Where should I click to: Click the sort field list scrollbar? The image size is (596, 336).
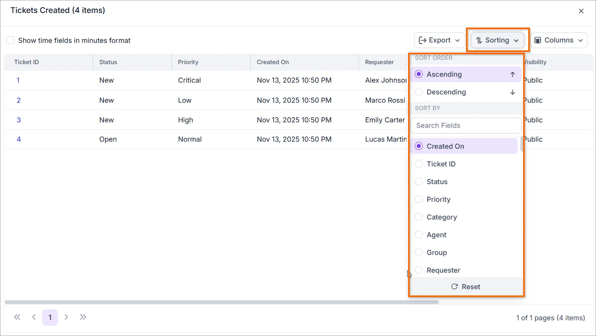click(522, 144)
